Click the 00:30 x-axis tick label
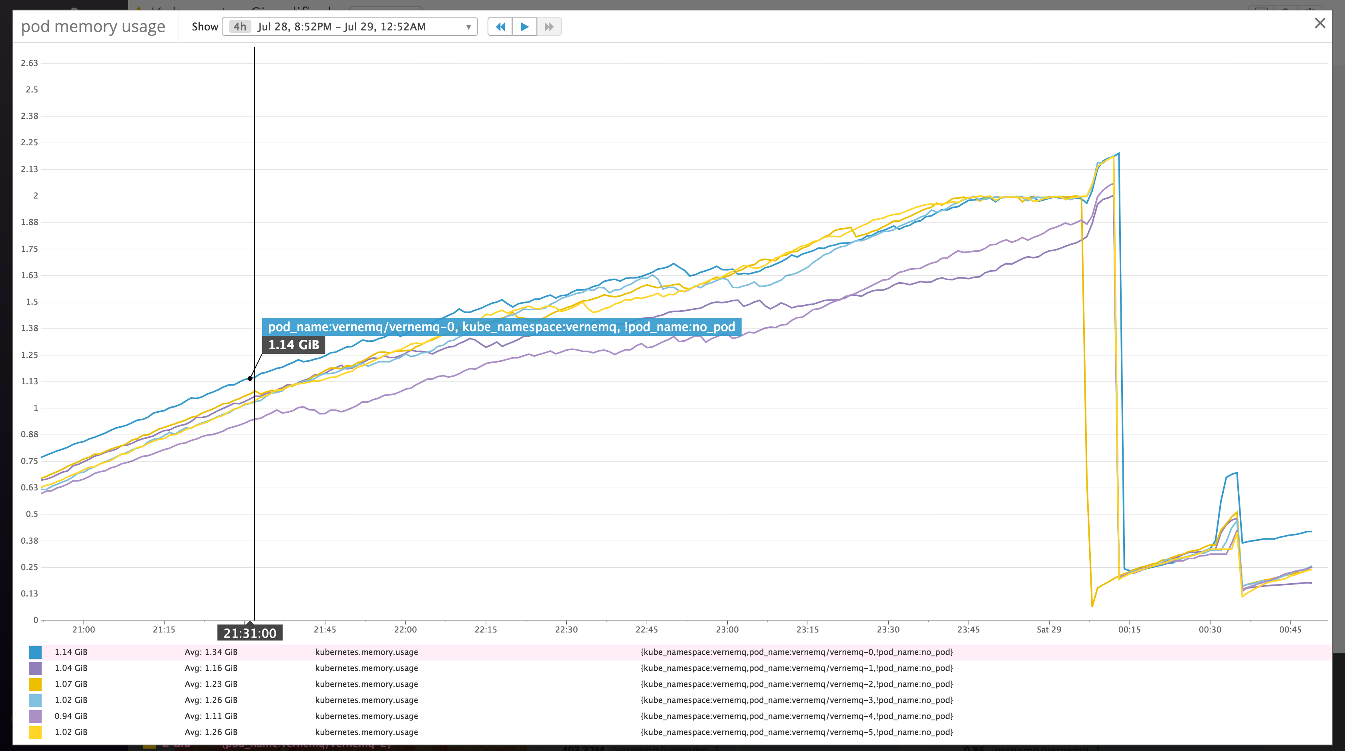 (1210, 630)
